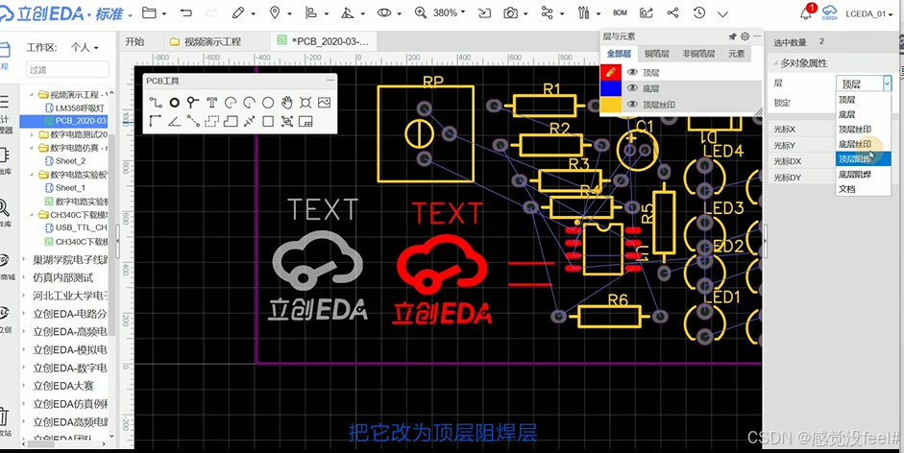This screenshot has height=453, width=904.
Task: Open the 层与元素 panel gear settings
Action: coord(745,36)
